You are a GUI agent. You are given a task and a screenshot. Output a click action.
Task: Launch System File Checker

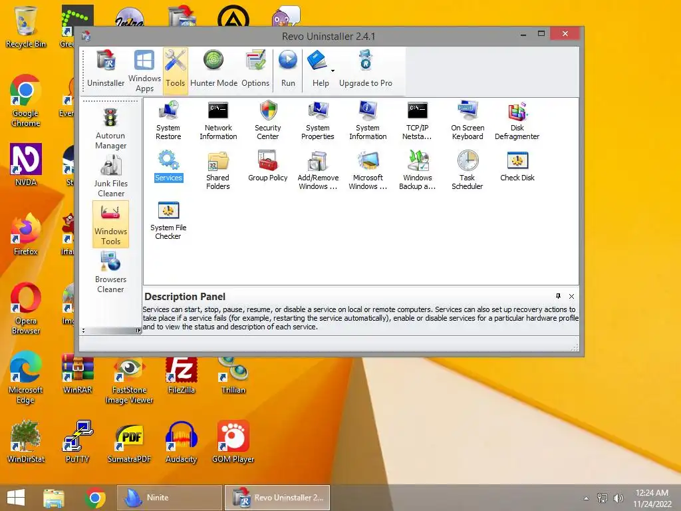coord(168,220)
